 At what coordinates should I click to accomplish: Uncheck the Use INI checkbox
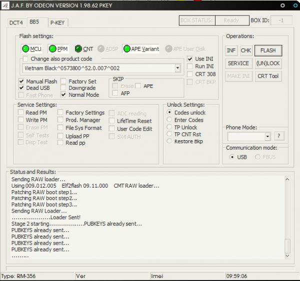tap(189, 58)
